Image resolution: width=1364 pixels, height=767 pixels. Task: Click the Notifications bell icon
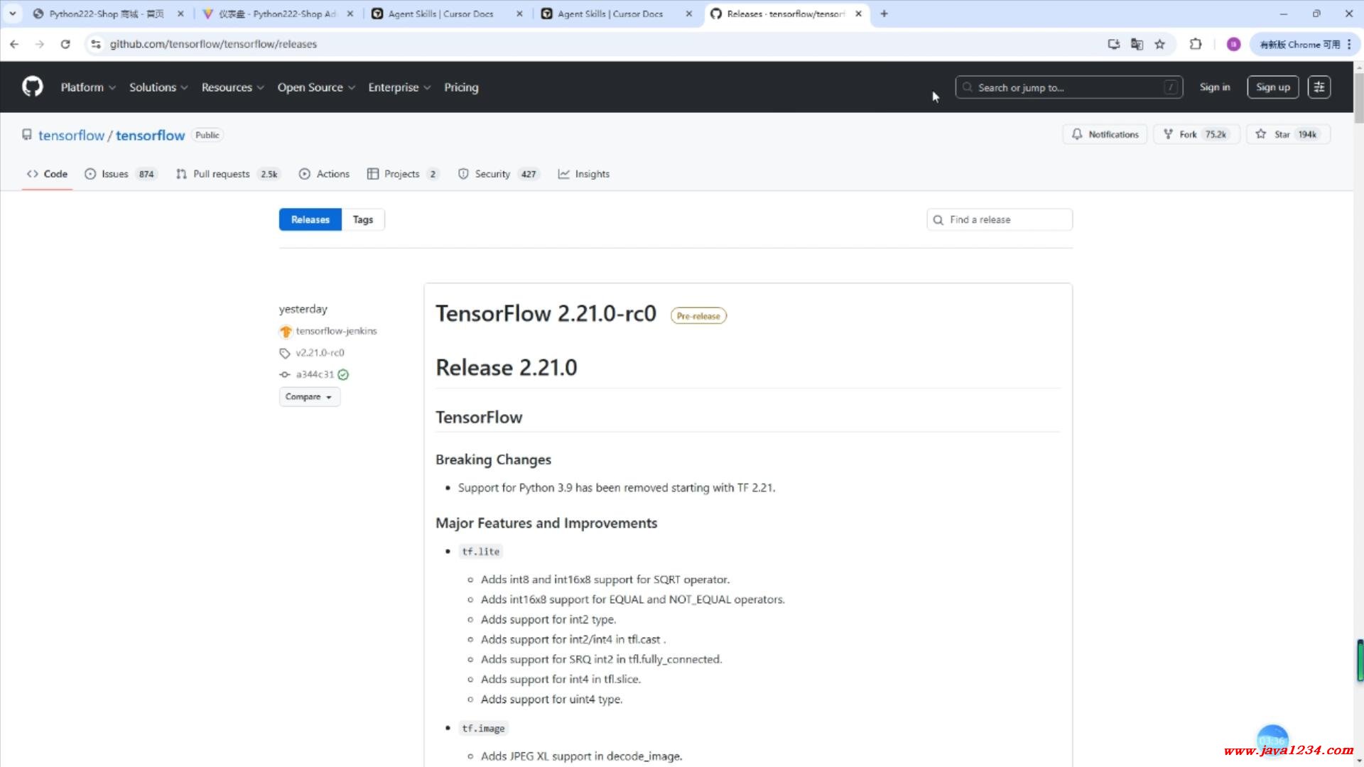1077,134
